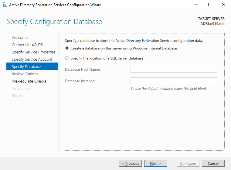
Task: Click the Previous button
Action: [x=131, y=163]
